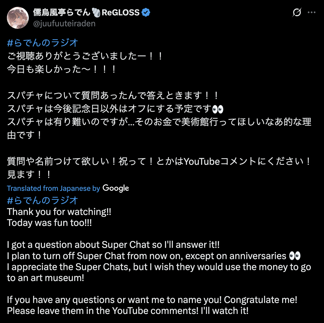
Task: Open the poster's profile avatar
Action: [18, 18]
